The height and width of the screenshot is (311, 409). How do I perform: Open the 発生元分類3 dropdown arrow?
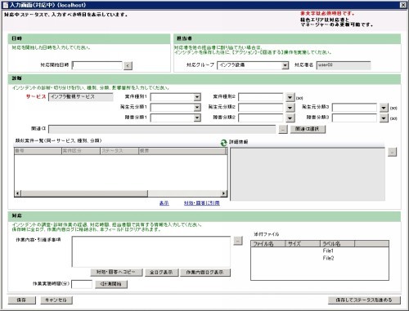[x=384, y=108]
